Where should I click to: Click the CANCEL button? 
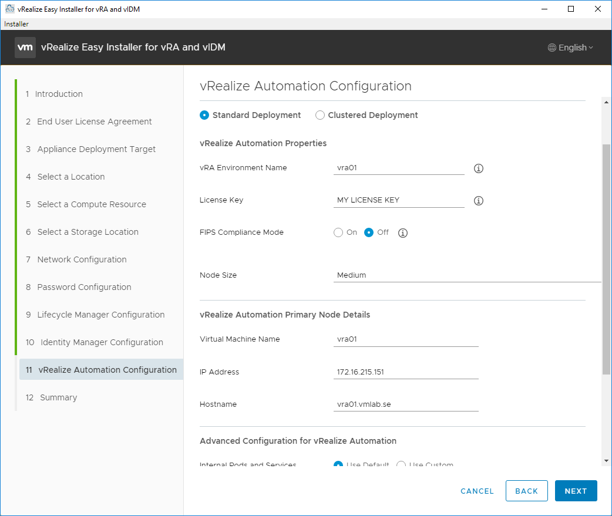pyautogui.click(x=477, y=491)
